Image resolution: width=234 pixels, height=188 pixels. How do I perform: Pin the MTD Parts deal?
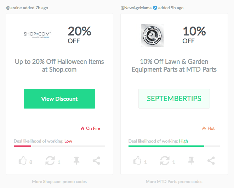pos(191,161)
